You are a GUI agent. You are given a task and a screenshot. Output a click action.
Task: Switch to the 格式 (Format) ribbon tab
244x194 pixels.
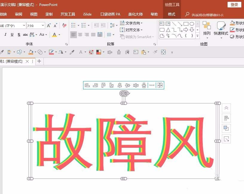[171, 14]
